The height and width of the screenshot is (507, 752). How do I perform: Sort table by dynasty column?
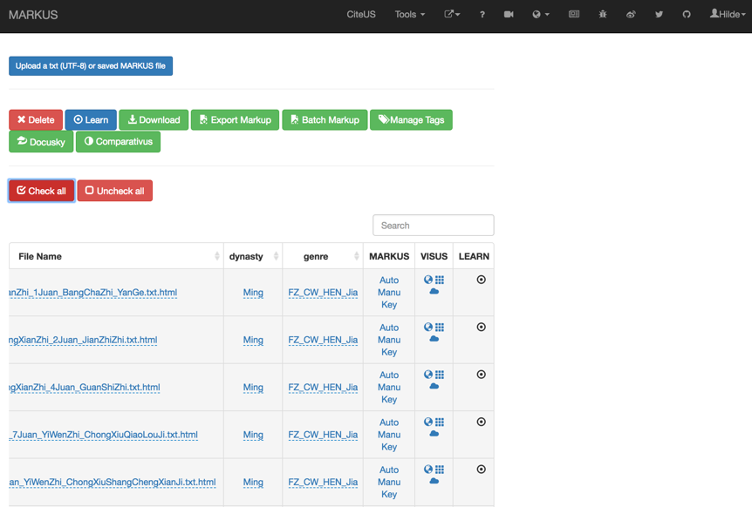click(x=253, y=256)
